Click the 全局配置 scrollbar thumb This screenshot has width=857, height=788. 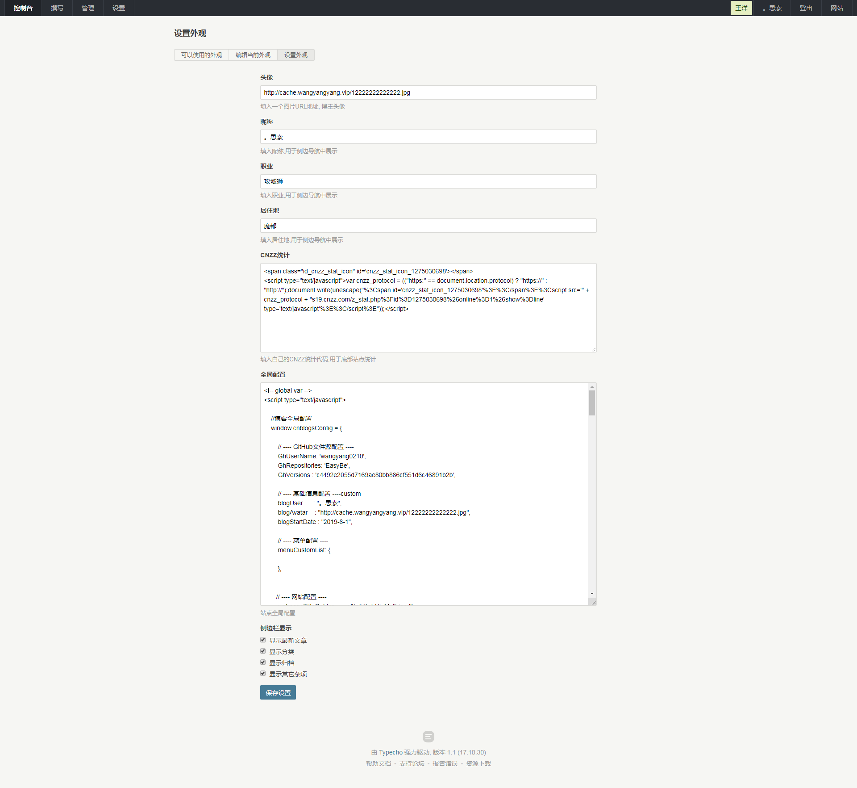tap(592, 403)
